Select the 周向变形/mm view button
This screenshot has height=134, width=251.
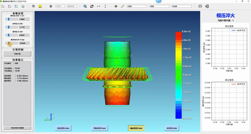(100, 128)
